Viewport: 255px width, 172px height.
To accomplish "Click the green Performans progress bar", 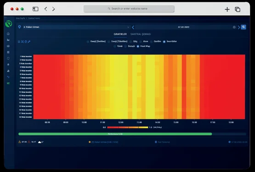I will coord(115,134).
